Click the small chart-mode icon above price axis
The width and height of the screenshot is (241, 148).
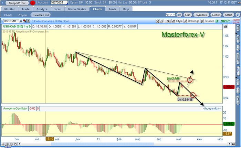click(226, 26)
